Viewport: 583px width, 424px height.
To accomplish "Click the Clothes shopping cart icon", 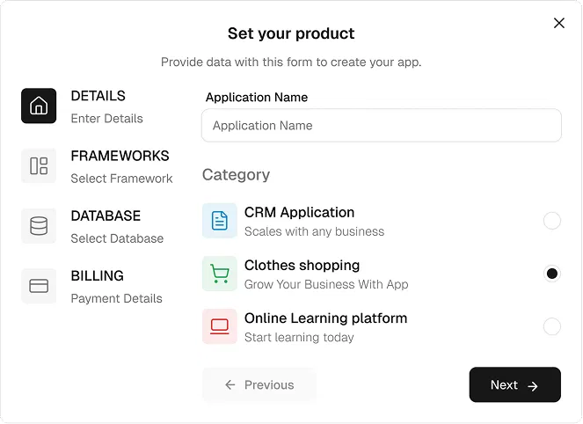I will [x=220, y=274].
